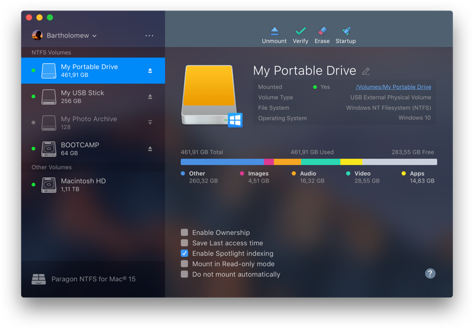The image size is (474, 329).
Task: Eject My USB Stick volume
Action: point(150,96)
